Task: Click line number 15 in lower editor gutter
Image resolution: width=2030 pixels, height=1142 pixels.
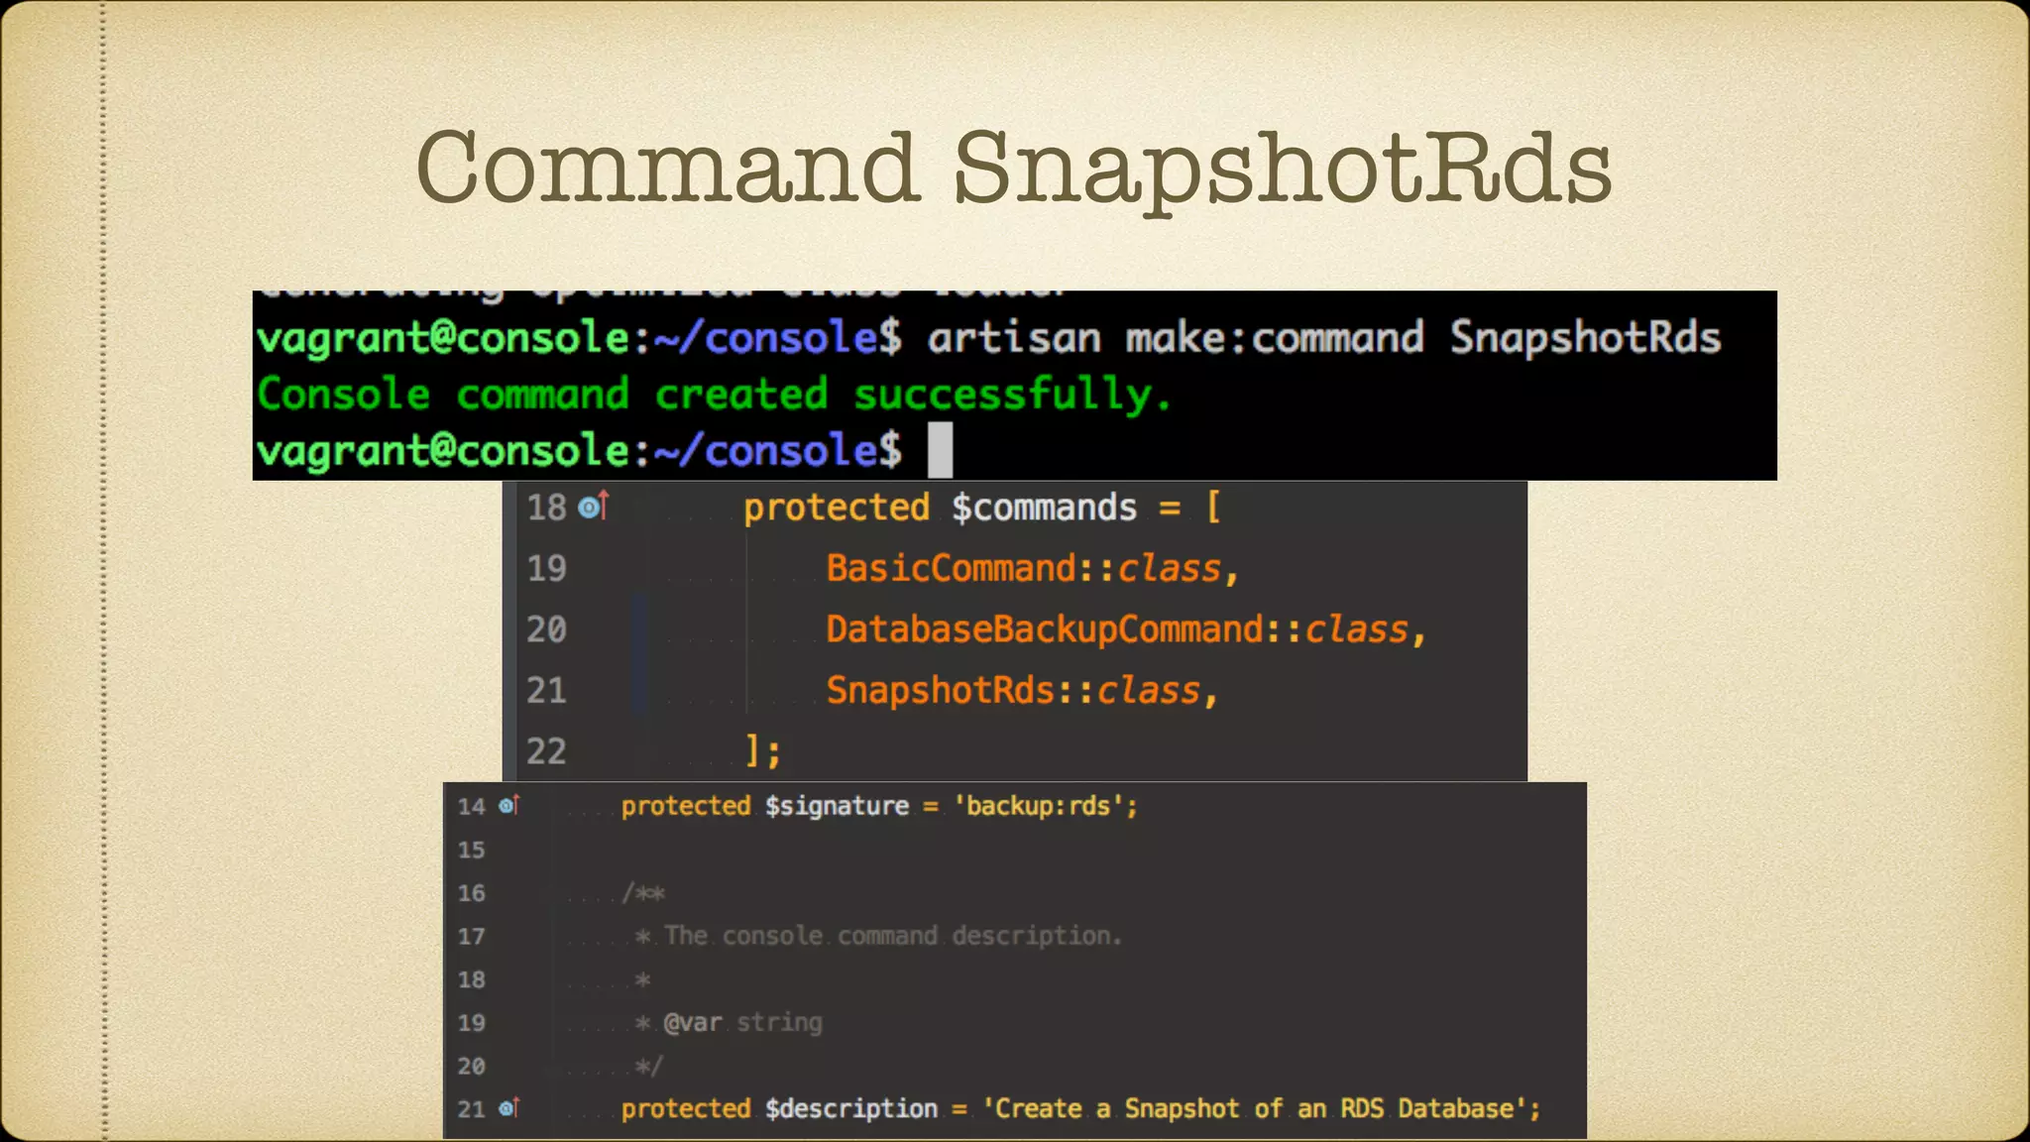Action: (x=471, y=851)
